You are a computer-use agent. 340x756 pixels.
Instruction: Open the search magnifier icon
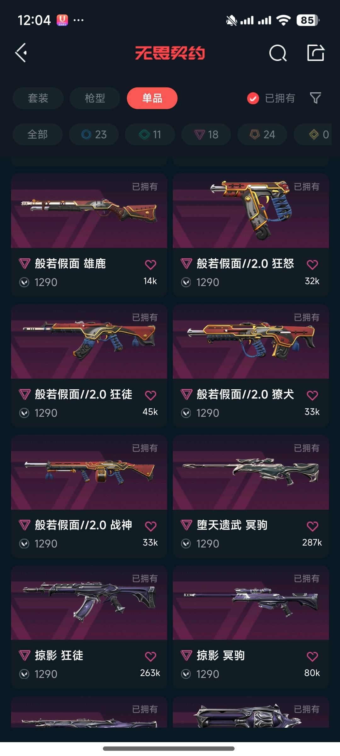278,53
